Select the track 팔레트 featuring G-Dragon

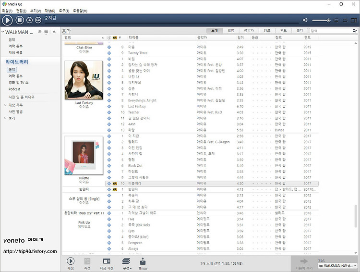coord(133,142)
